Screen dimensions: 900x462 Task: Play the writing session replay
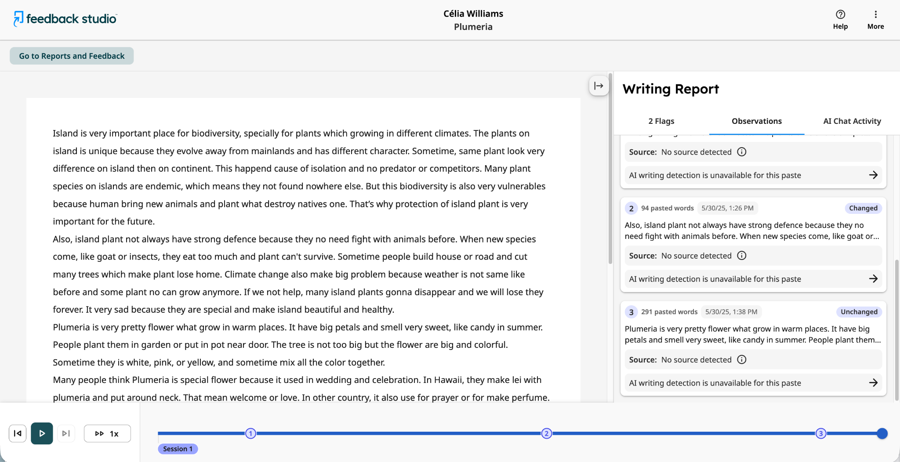[42, 433]
